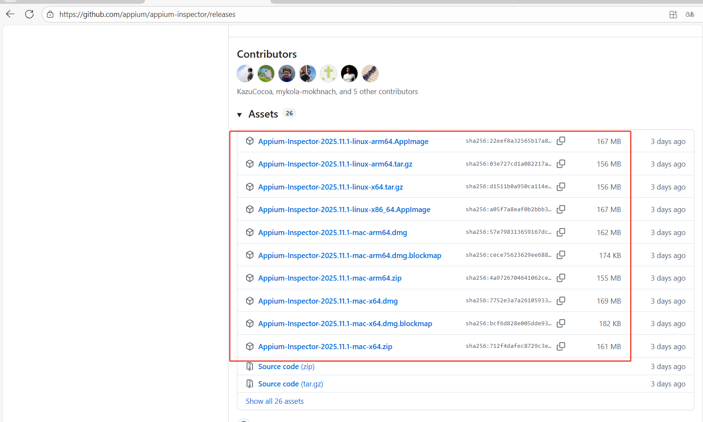Open the fourth contributor avatar
Viewport: 703px width, 422px height.
(x=308, y=73)
